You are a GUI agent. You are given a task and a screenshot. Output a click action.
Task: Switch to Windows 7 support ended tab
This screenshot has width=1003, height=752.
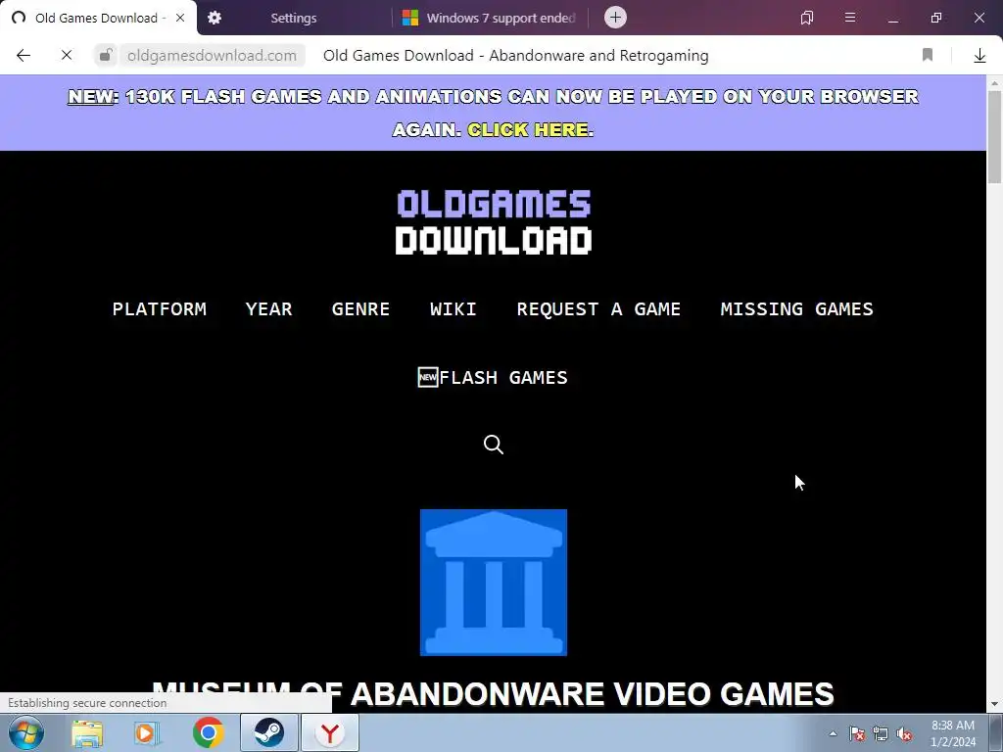click(490, 18)
